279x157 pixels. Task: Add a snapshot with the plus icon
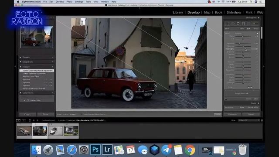click(x=53, y=62)
